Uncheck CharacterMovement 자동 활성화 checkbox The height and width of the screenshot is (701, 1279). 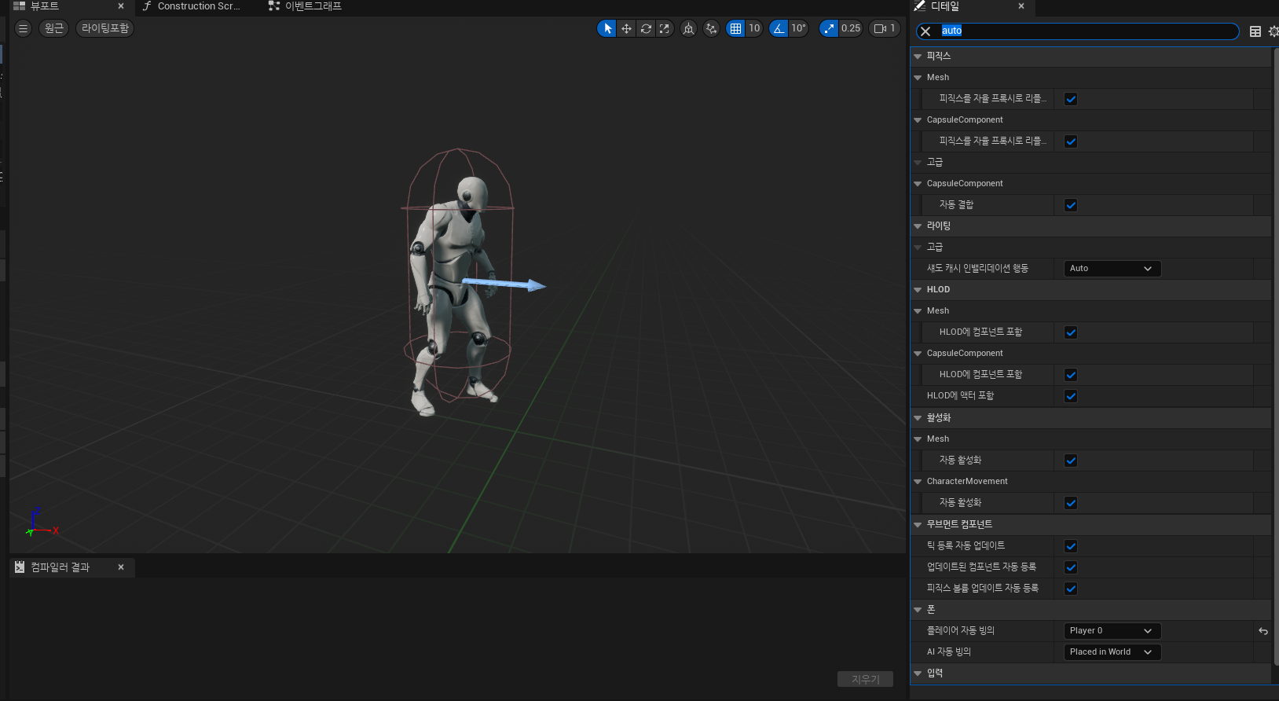[x=1071, y=503]
